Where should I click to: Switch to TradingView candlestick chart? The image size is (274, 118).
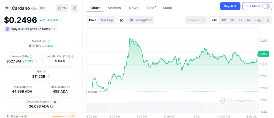[x=140, y=20]
